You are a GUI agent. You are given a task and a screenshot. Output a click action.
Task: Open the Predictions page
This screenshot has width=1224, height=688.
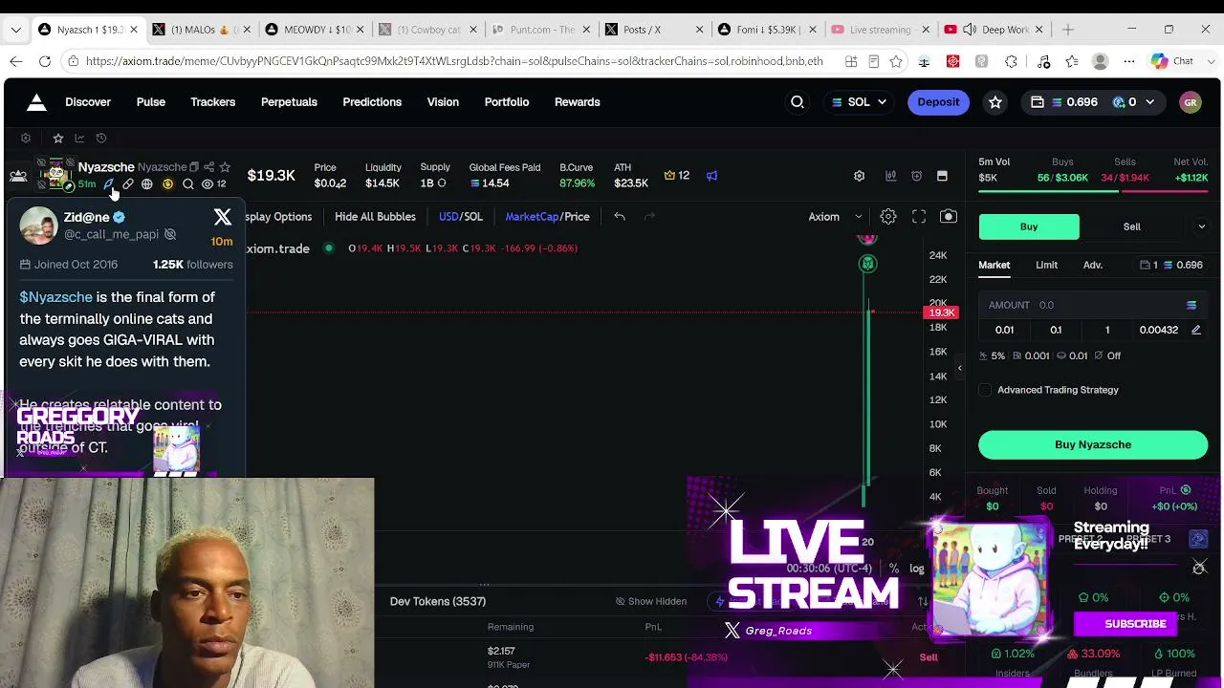coord(372,102)
